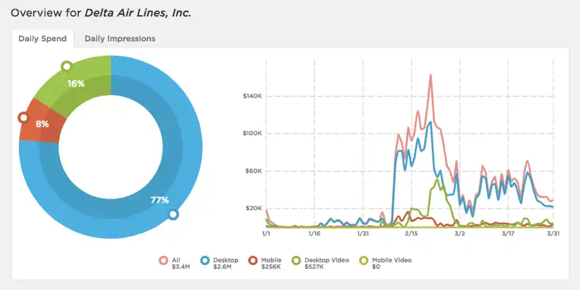This screenshot has width=580, height=290.
Task: Click the 2/15 date label on the x-axis
Action: pos(412,234)
